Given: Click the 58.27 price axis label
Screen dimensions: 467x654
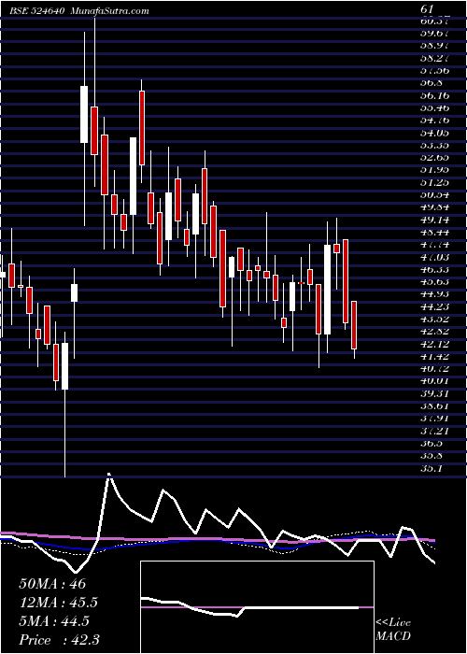Looking at the screenshot, I should coord(435,57).
